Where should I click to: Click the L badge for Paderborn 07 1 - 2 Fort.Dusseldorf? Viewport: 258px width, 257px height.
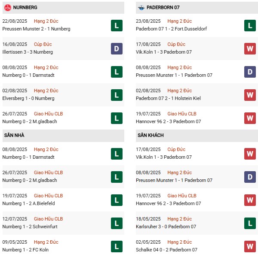coord(250,25)
